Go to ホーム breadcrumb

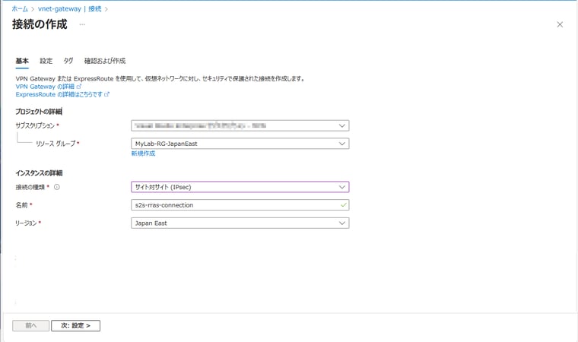point(20,9)
